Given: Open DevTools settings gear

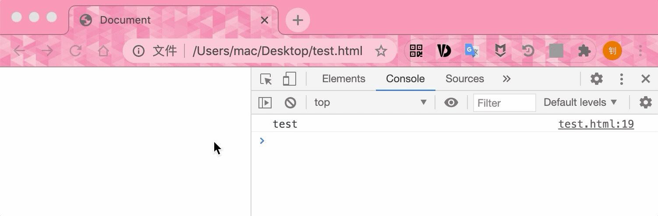Looking at the screenshot, I should point(596,79).
